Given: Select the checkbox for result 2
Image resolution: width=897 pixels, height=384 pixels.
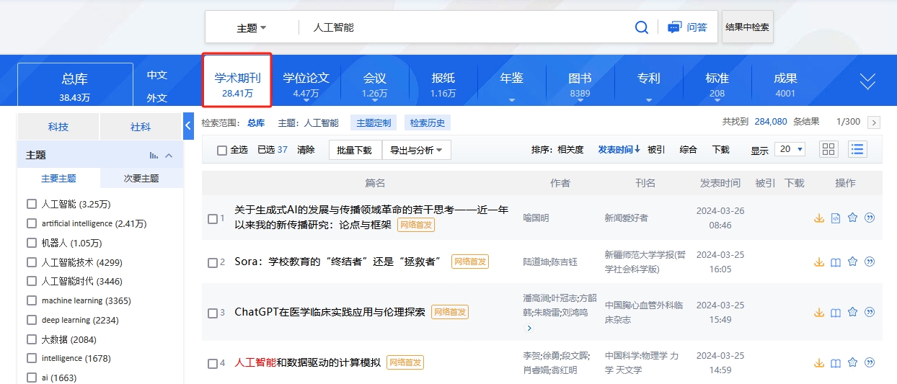Looking at the screenshot, I should pos(213,263).
